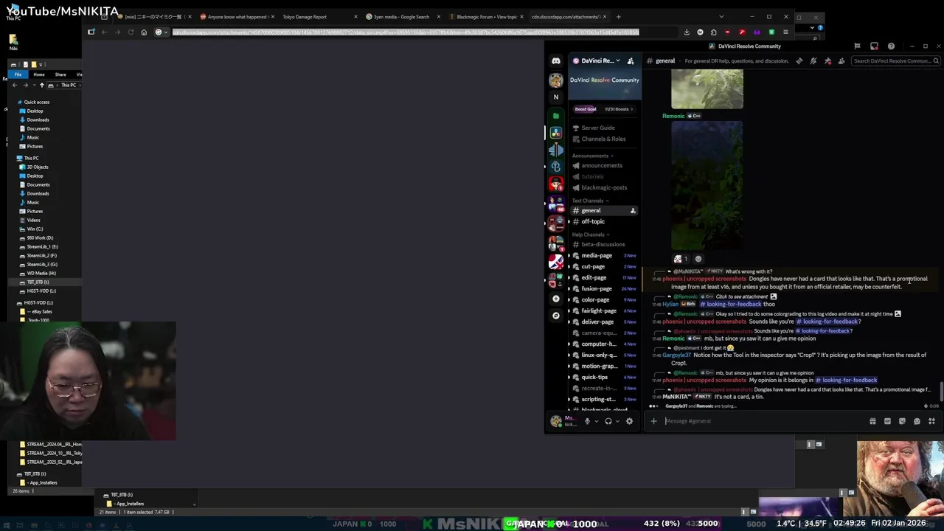Click the gift icon in message bar
Screen dimensions: 944x531
(x=872, y=421)
